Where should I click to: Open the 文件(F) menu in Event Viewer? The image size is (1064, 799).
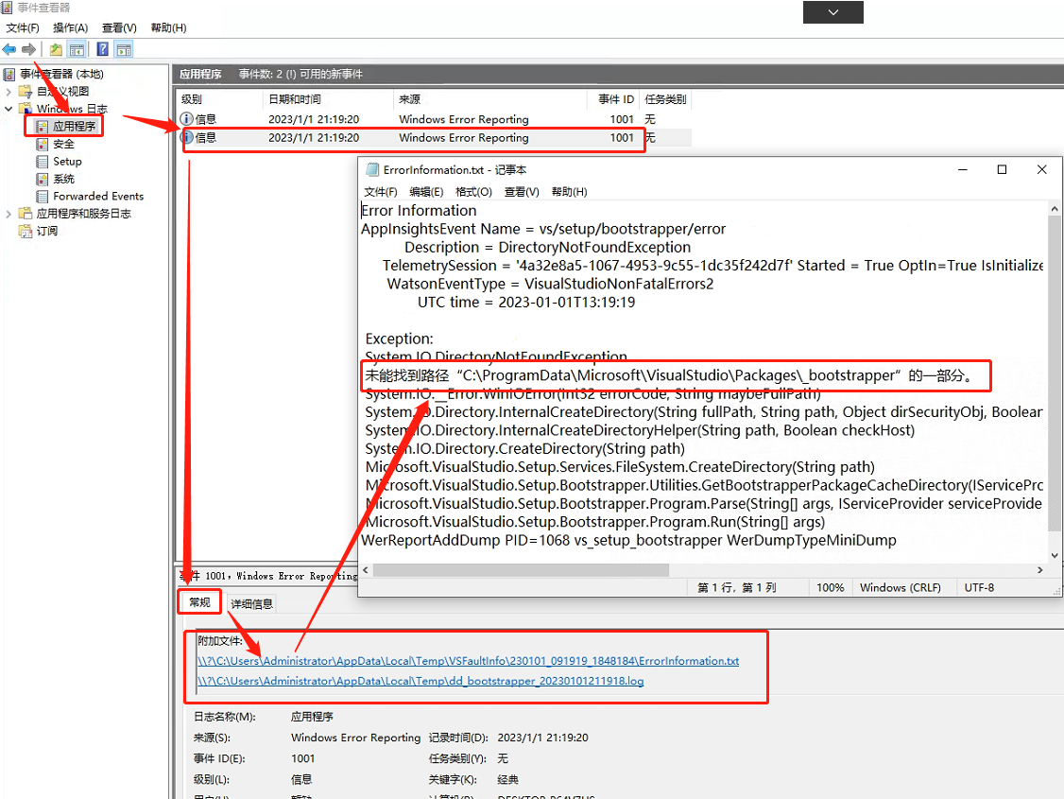pyautogui.click(x=23, y=27)
